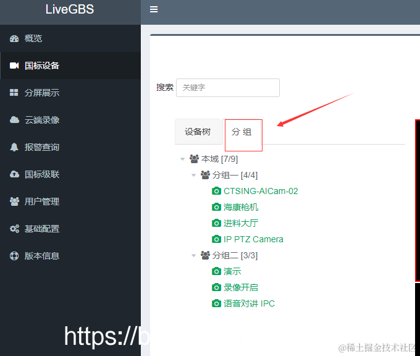The height and width of the screenshot is (356, 420).
Task: Collapse the 分组一 [4/4] group
Action: [194, 176]
